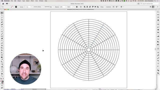Viewport: 160px width, 90px height.
Task: Open the Type menu
Action: click(x=23, y=1)
